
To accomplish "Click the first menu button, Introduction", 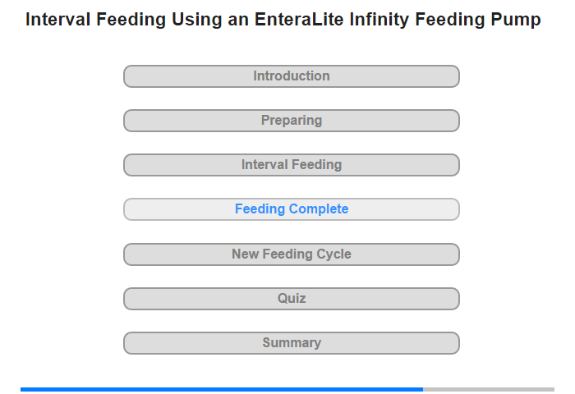I will coord(292,76).
